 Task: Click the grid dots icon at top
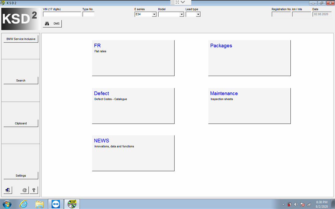point(173,2)
